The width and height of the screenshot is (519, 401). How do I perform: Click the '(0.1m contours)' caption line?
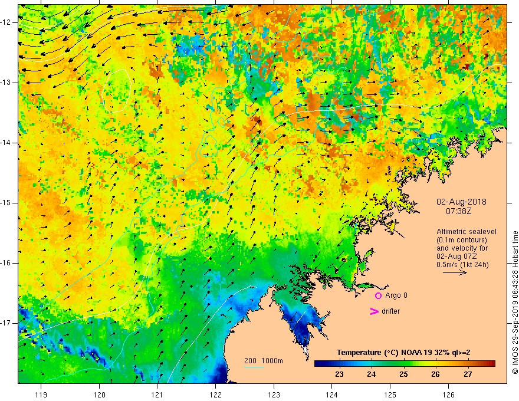pyautogui.click(x=462, y=240)
